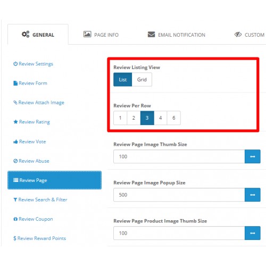Screen dimensions: 266x266
Task: Click the star icon beside Review Rating
Action: 15,122
